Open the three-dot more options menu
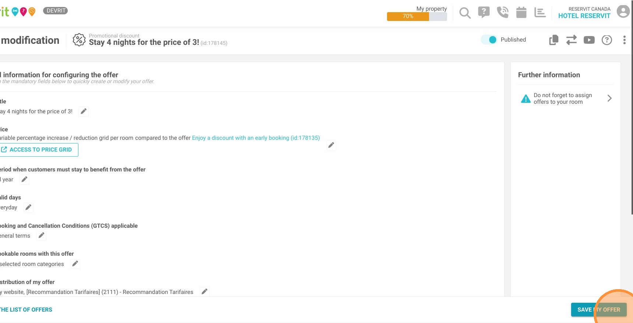Image resolution: width=633 pixels, height=323 pixels. pyautogui.click(x=624, y=40)
